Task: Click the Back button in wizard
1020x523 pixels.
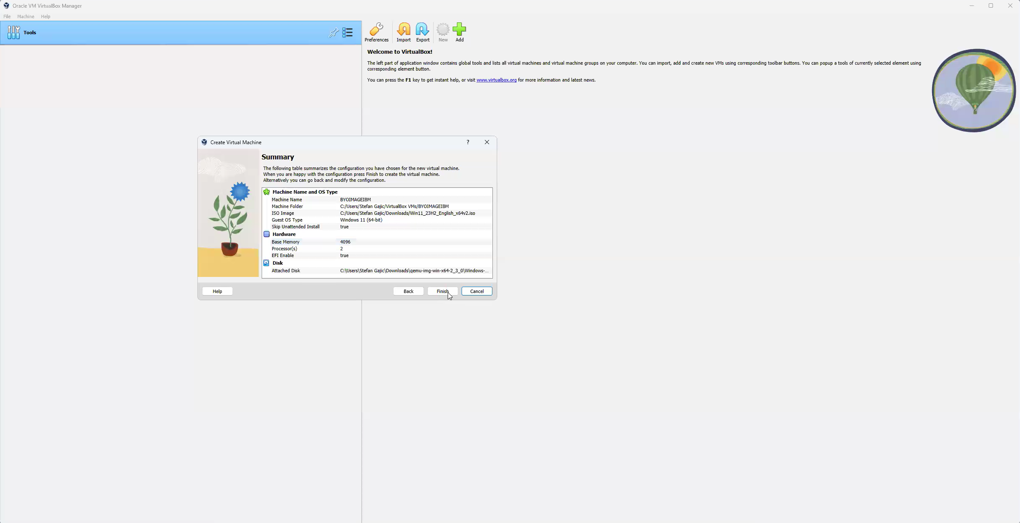Action: click(x=408, y=291)
